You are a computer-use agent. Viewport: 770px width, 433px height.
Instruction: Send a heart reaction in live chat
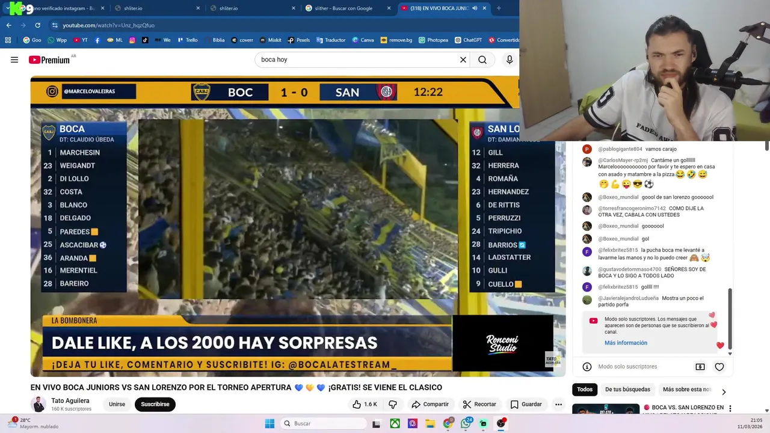719,367
